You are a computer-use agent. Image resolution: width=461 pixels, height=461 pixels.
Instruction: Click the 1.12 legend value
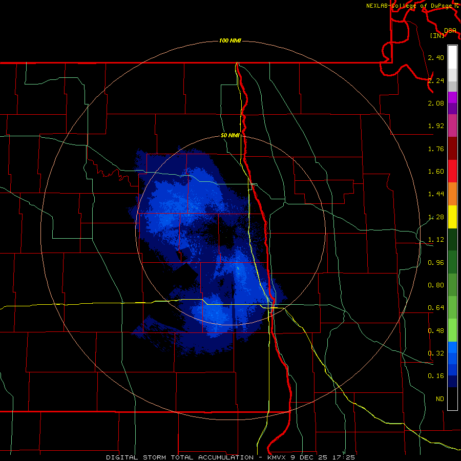point(436,240)
